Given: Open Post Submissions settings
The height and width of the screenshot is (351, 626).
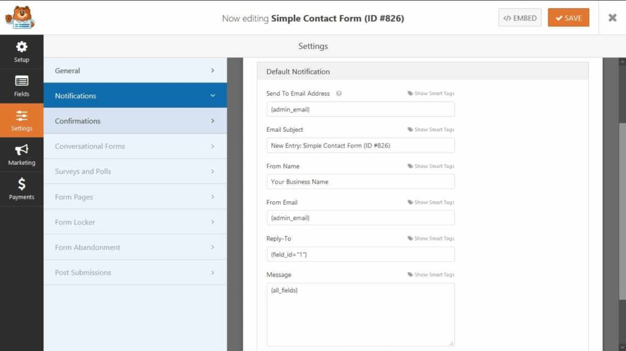Looking at the screenshot, I should pos(135,272).
